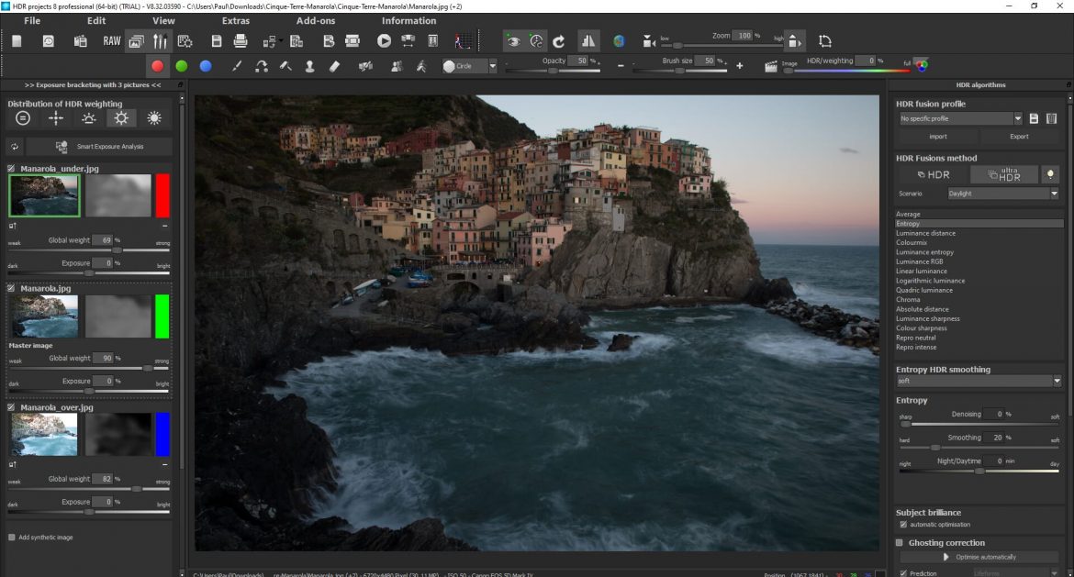
Task: Open the HDR fusion profile dropdown
Action: pyautogui.click(x=1018, y=118)
